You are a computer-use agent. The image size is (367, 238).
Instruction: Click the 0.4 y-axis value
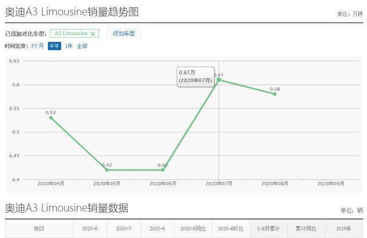click(x=15, y=180)
